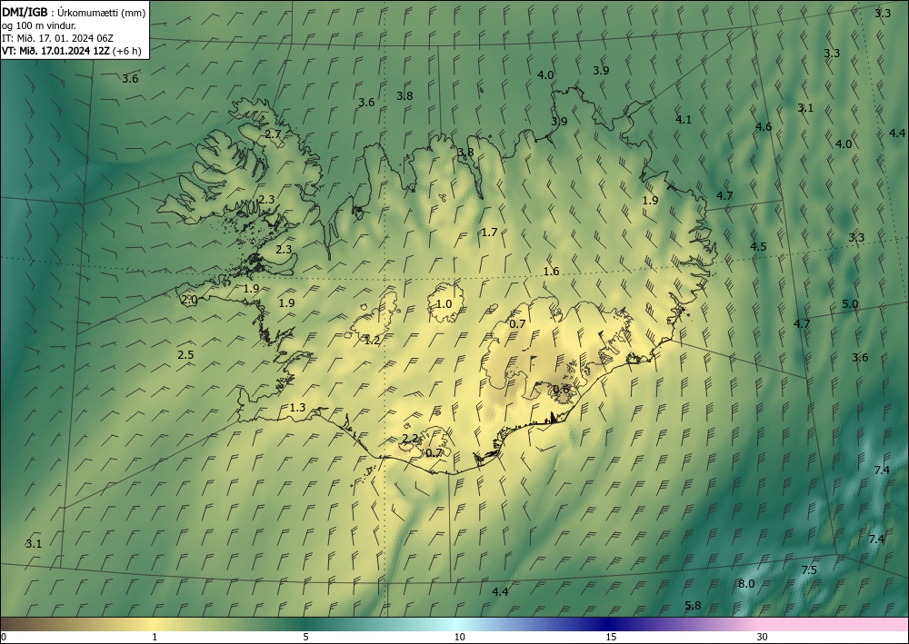The width and height of the screenshot is (909, 644).
Task: Click the 2.0 precipitation value
Action: click(x=189, y=300)
